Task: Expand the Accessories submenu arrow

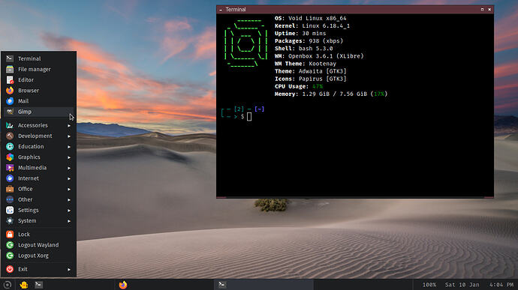Action: tap(69, 125)
